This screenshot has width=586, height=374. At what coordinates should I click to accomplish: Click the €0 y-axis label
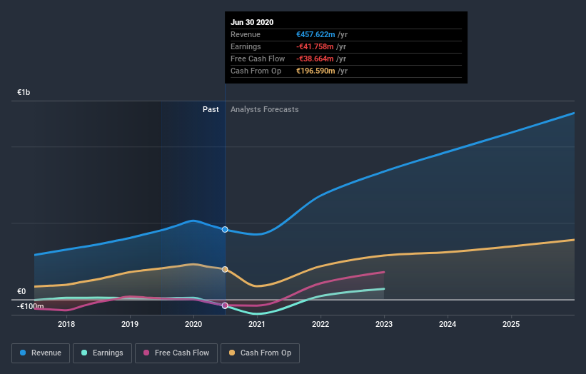tap(21, 291)
